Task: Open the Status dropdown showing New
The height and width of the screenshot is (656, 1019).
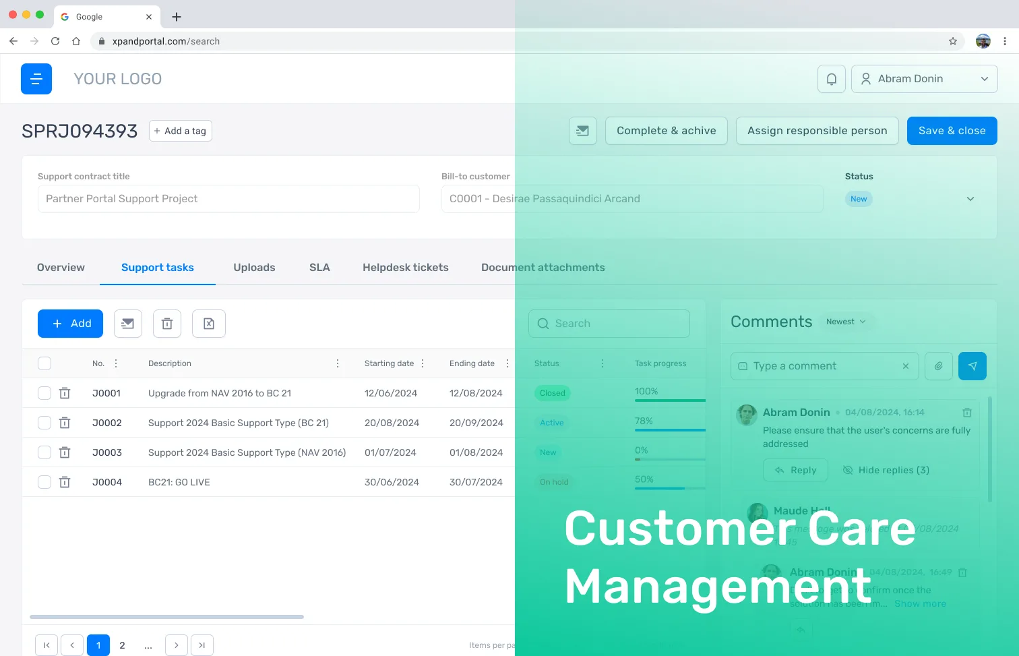Action: tap(910, 199)
